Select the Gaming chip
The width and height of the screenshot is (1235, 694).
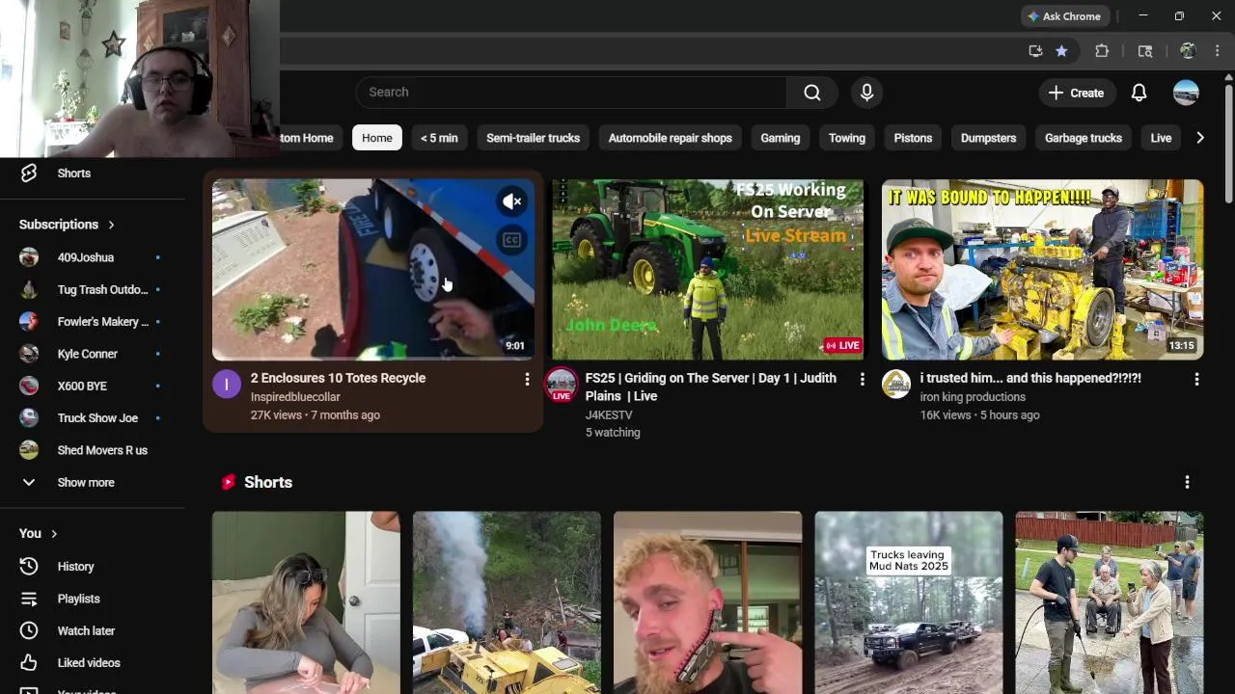780,138
